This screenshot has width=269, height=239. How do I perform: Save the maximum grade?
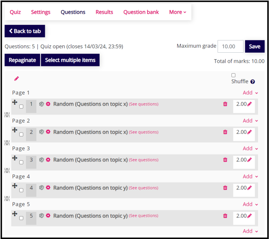(x=255, y=46)
